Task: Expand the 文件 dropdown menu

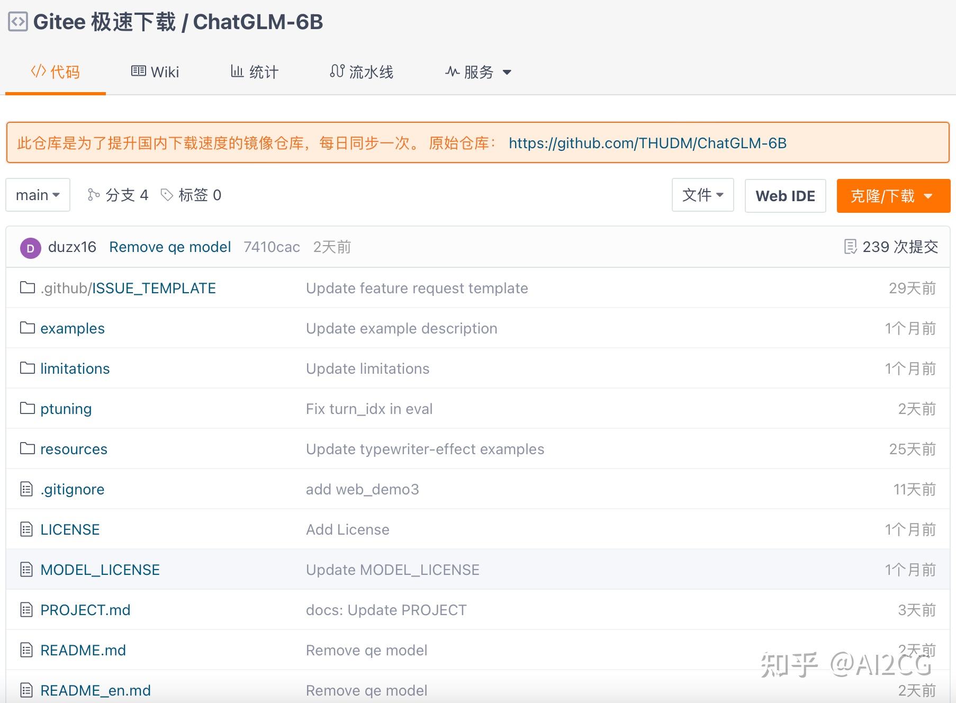Action: tap(702, 195)
